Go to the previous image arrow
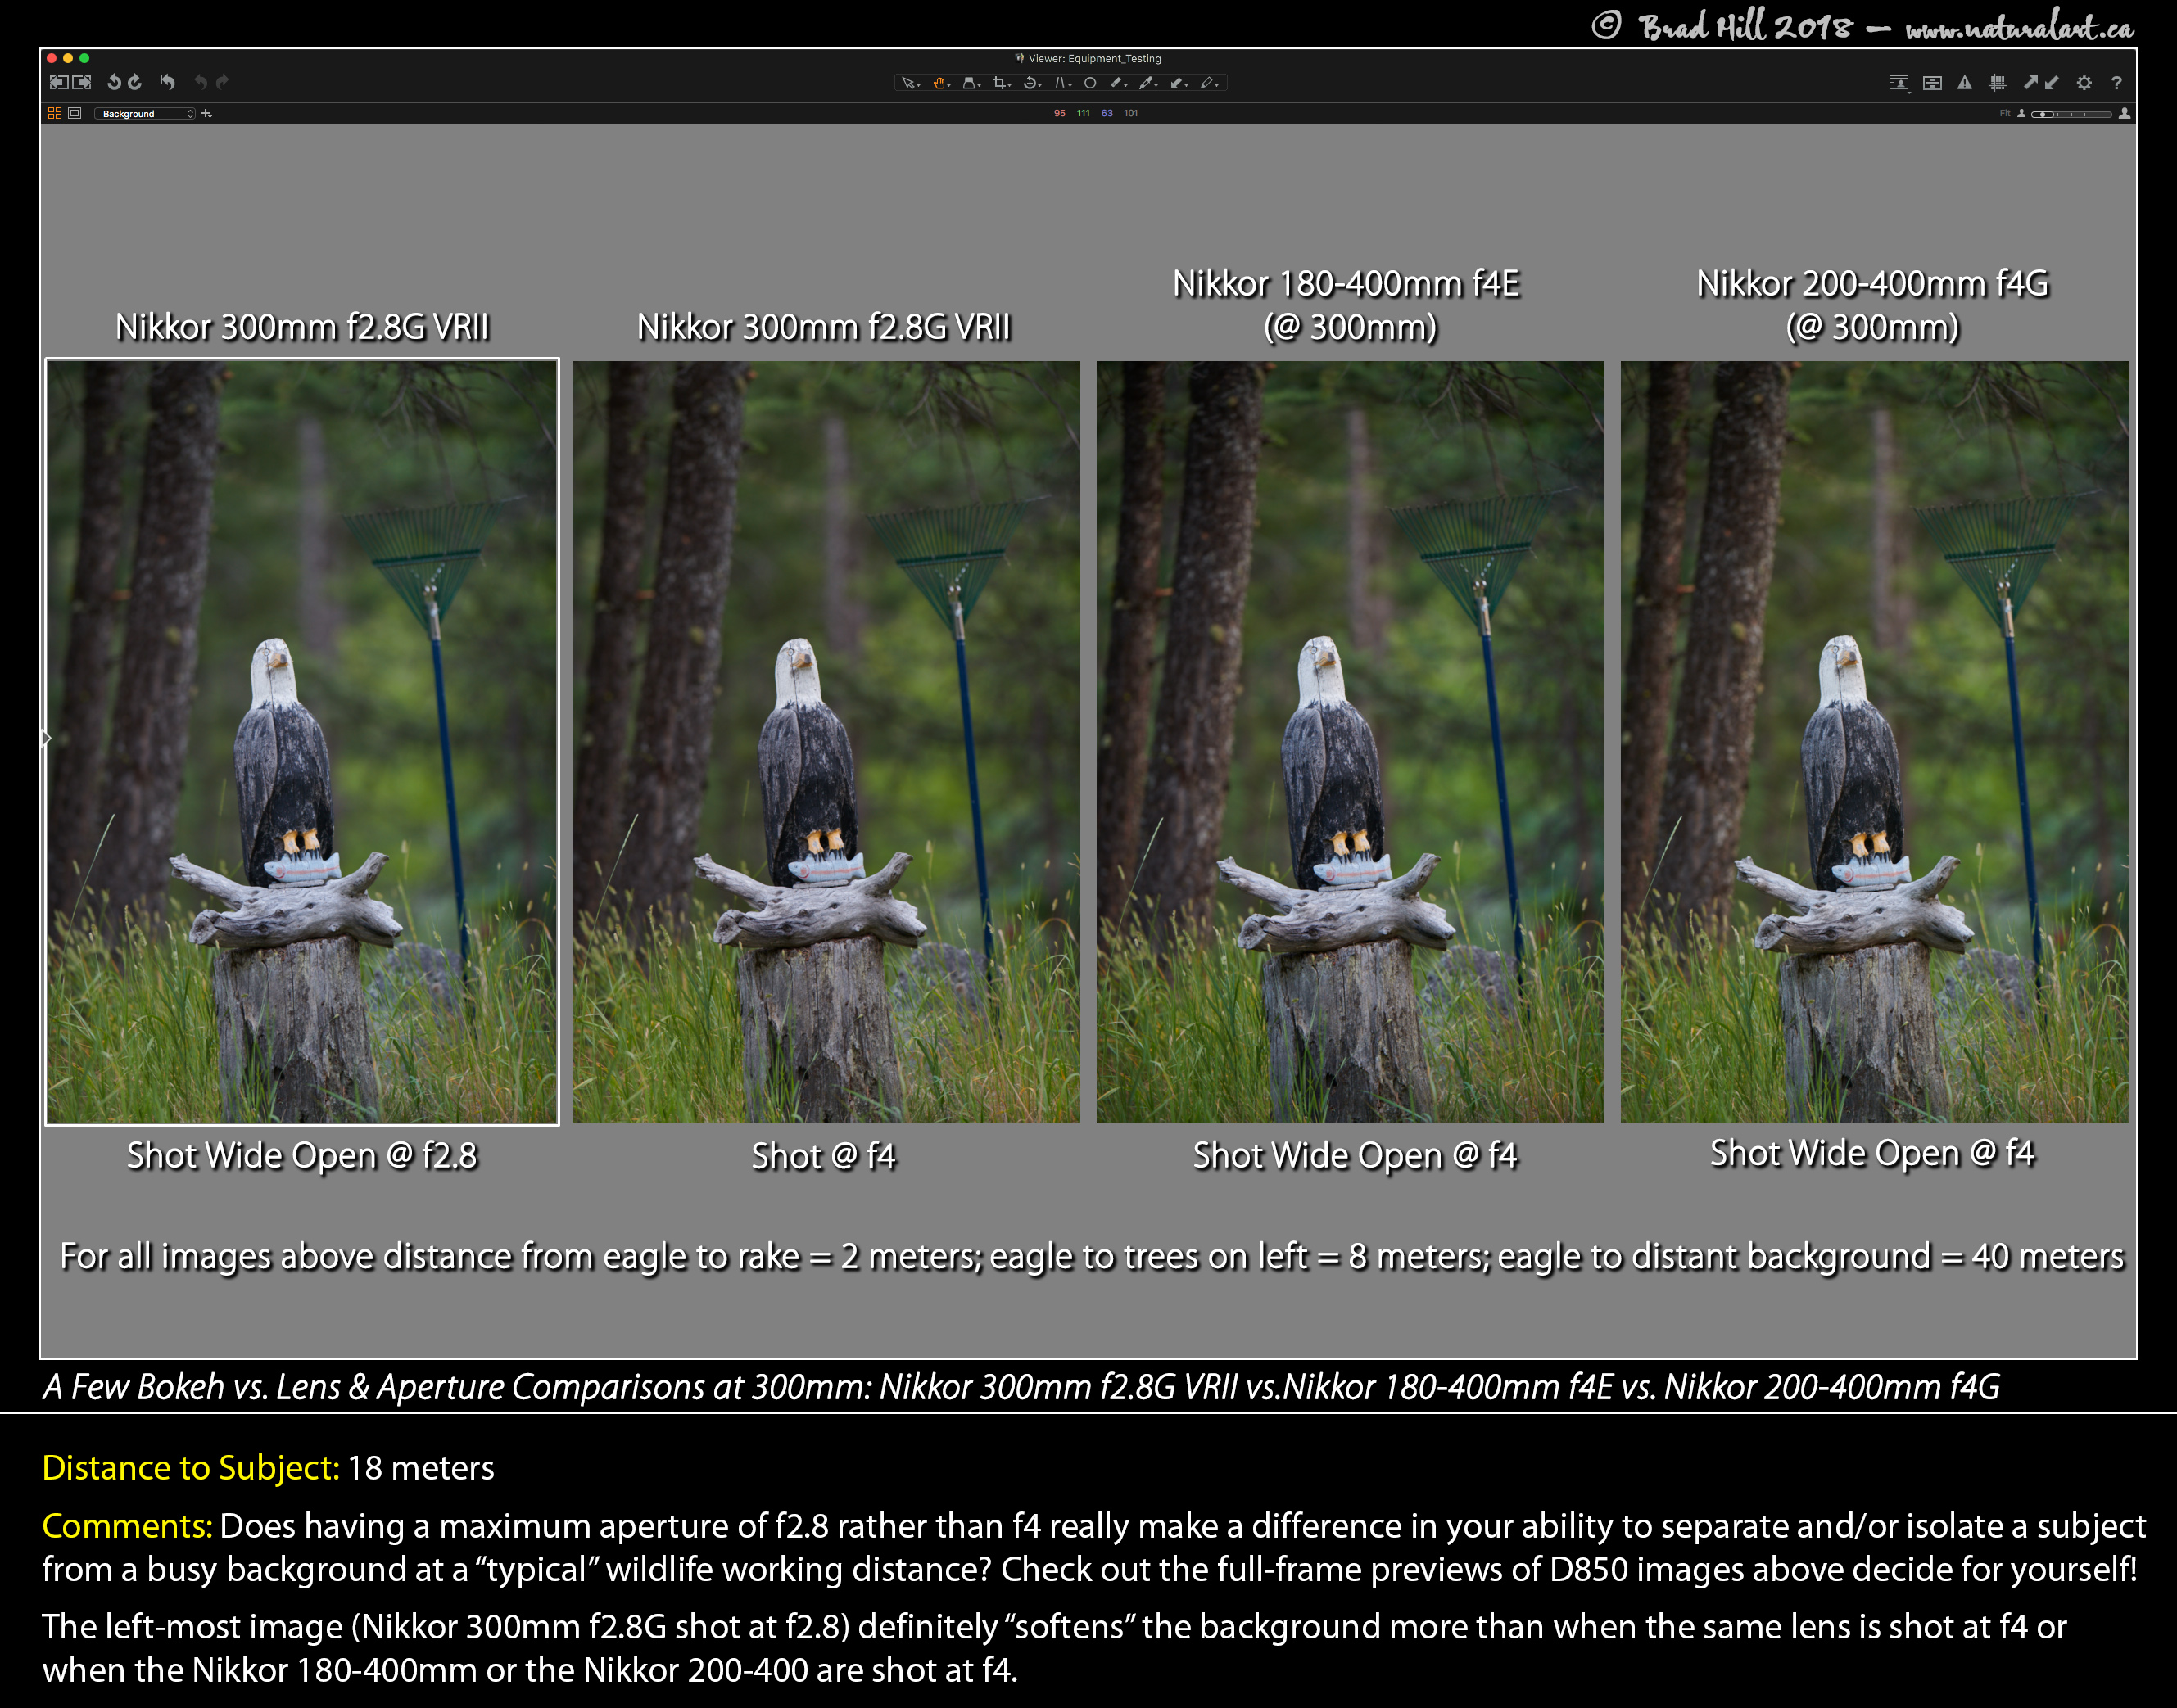 (x=59, y=82)
